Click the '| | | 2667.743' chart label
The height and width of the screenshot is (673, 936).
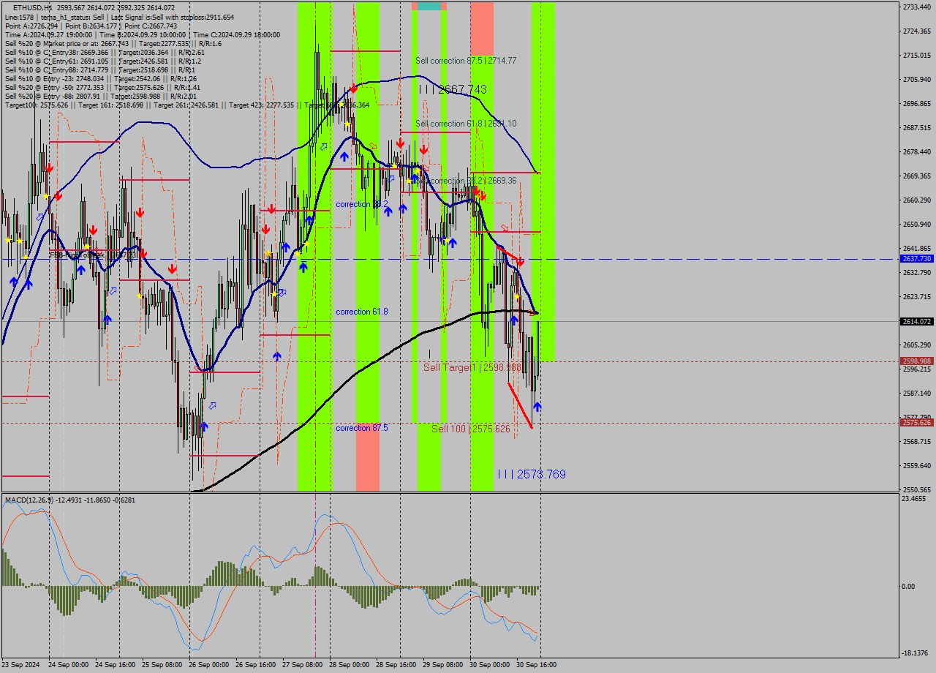(x=453, y=89)
